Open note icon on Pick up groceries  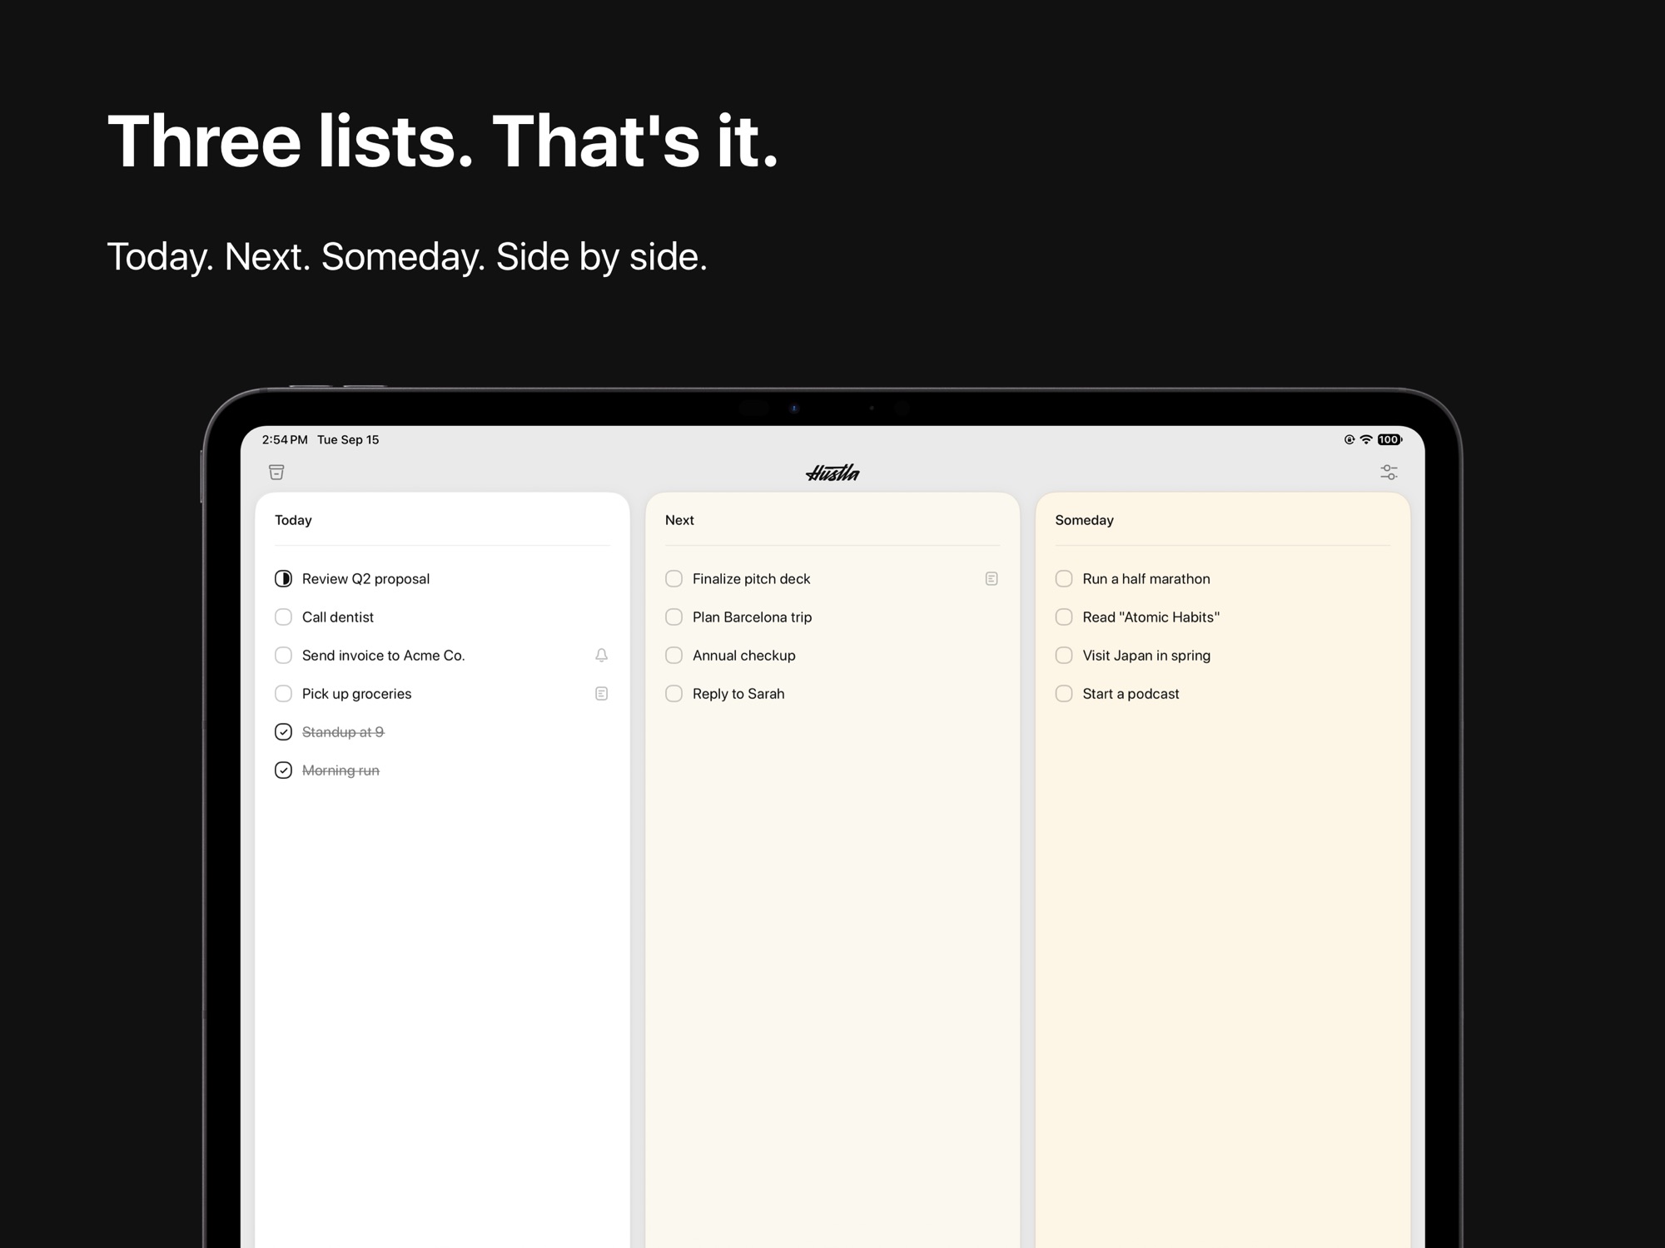click(x=601, y=694)
